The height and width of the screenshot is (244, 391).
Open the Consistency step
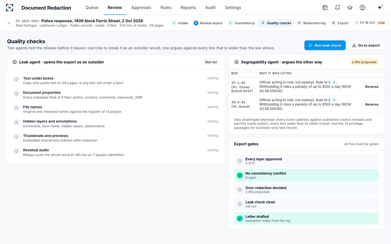[x=242, y=23]
